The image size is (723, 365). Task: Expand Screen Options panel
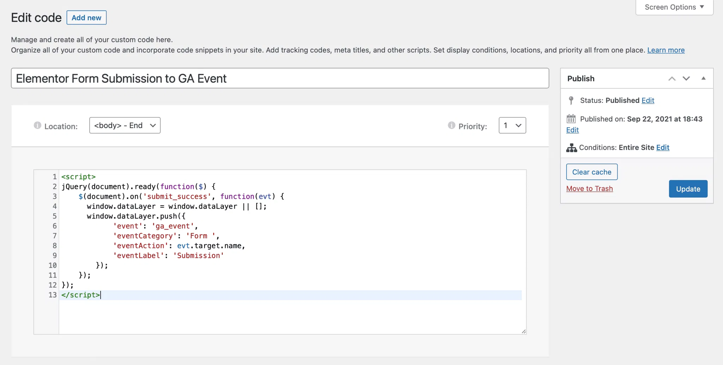pos(674,7)
